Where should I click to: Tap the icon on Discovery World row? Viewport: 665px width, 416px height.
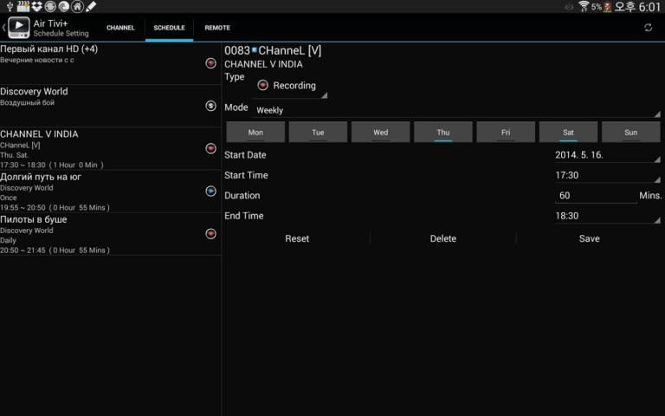[210, 106]
